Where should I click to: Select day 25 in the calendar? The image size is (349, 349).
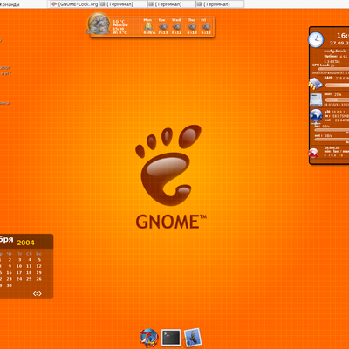click(29, 279)
